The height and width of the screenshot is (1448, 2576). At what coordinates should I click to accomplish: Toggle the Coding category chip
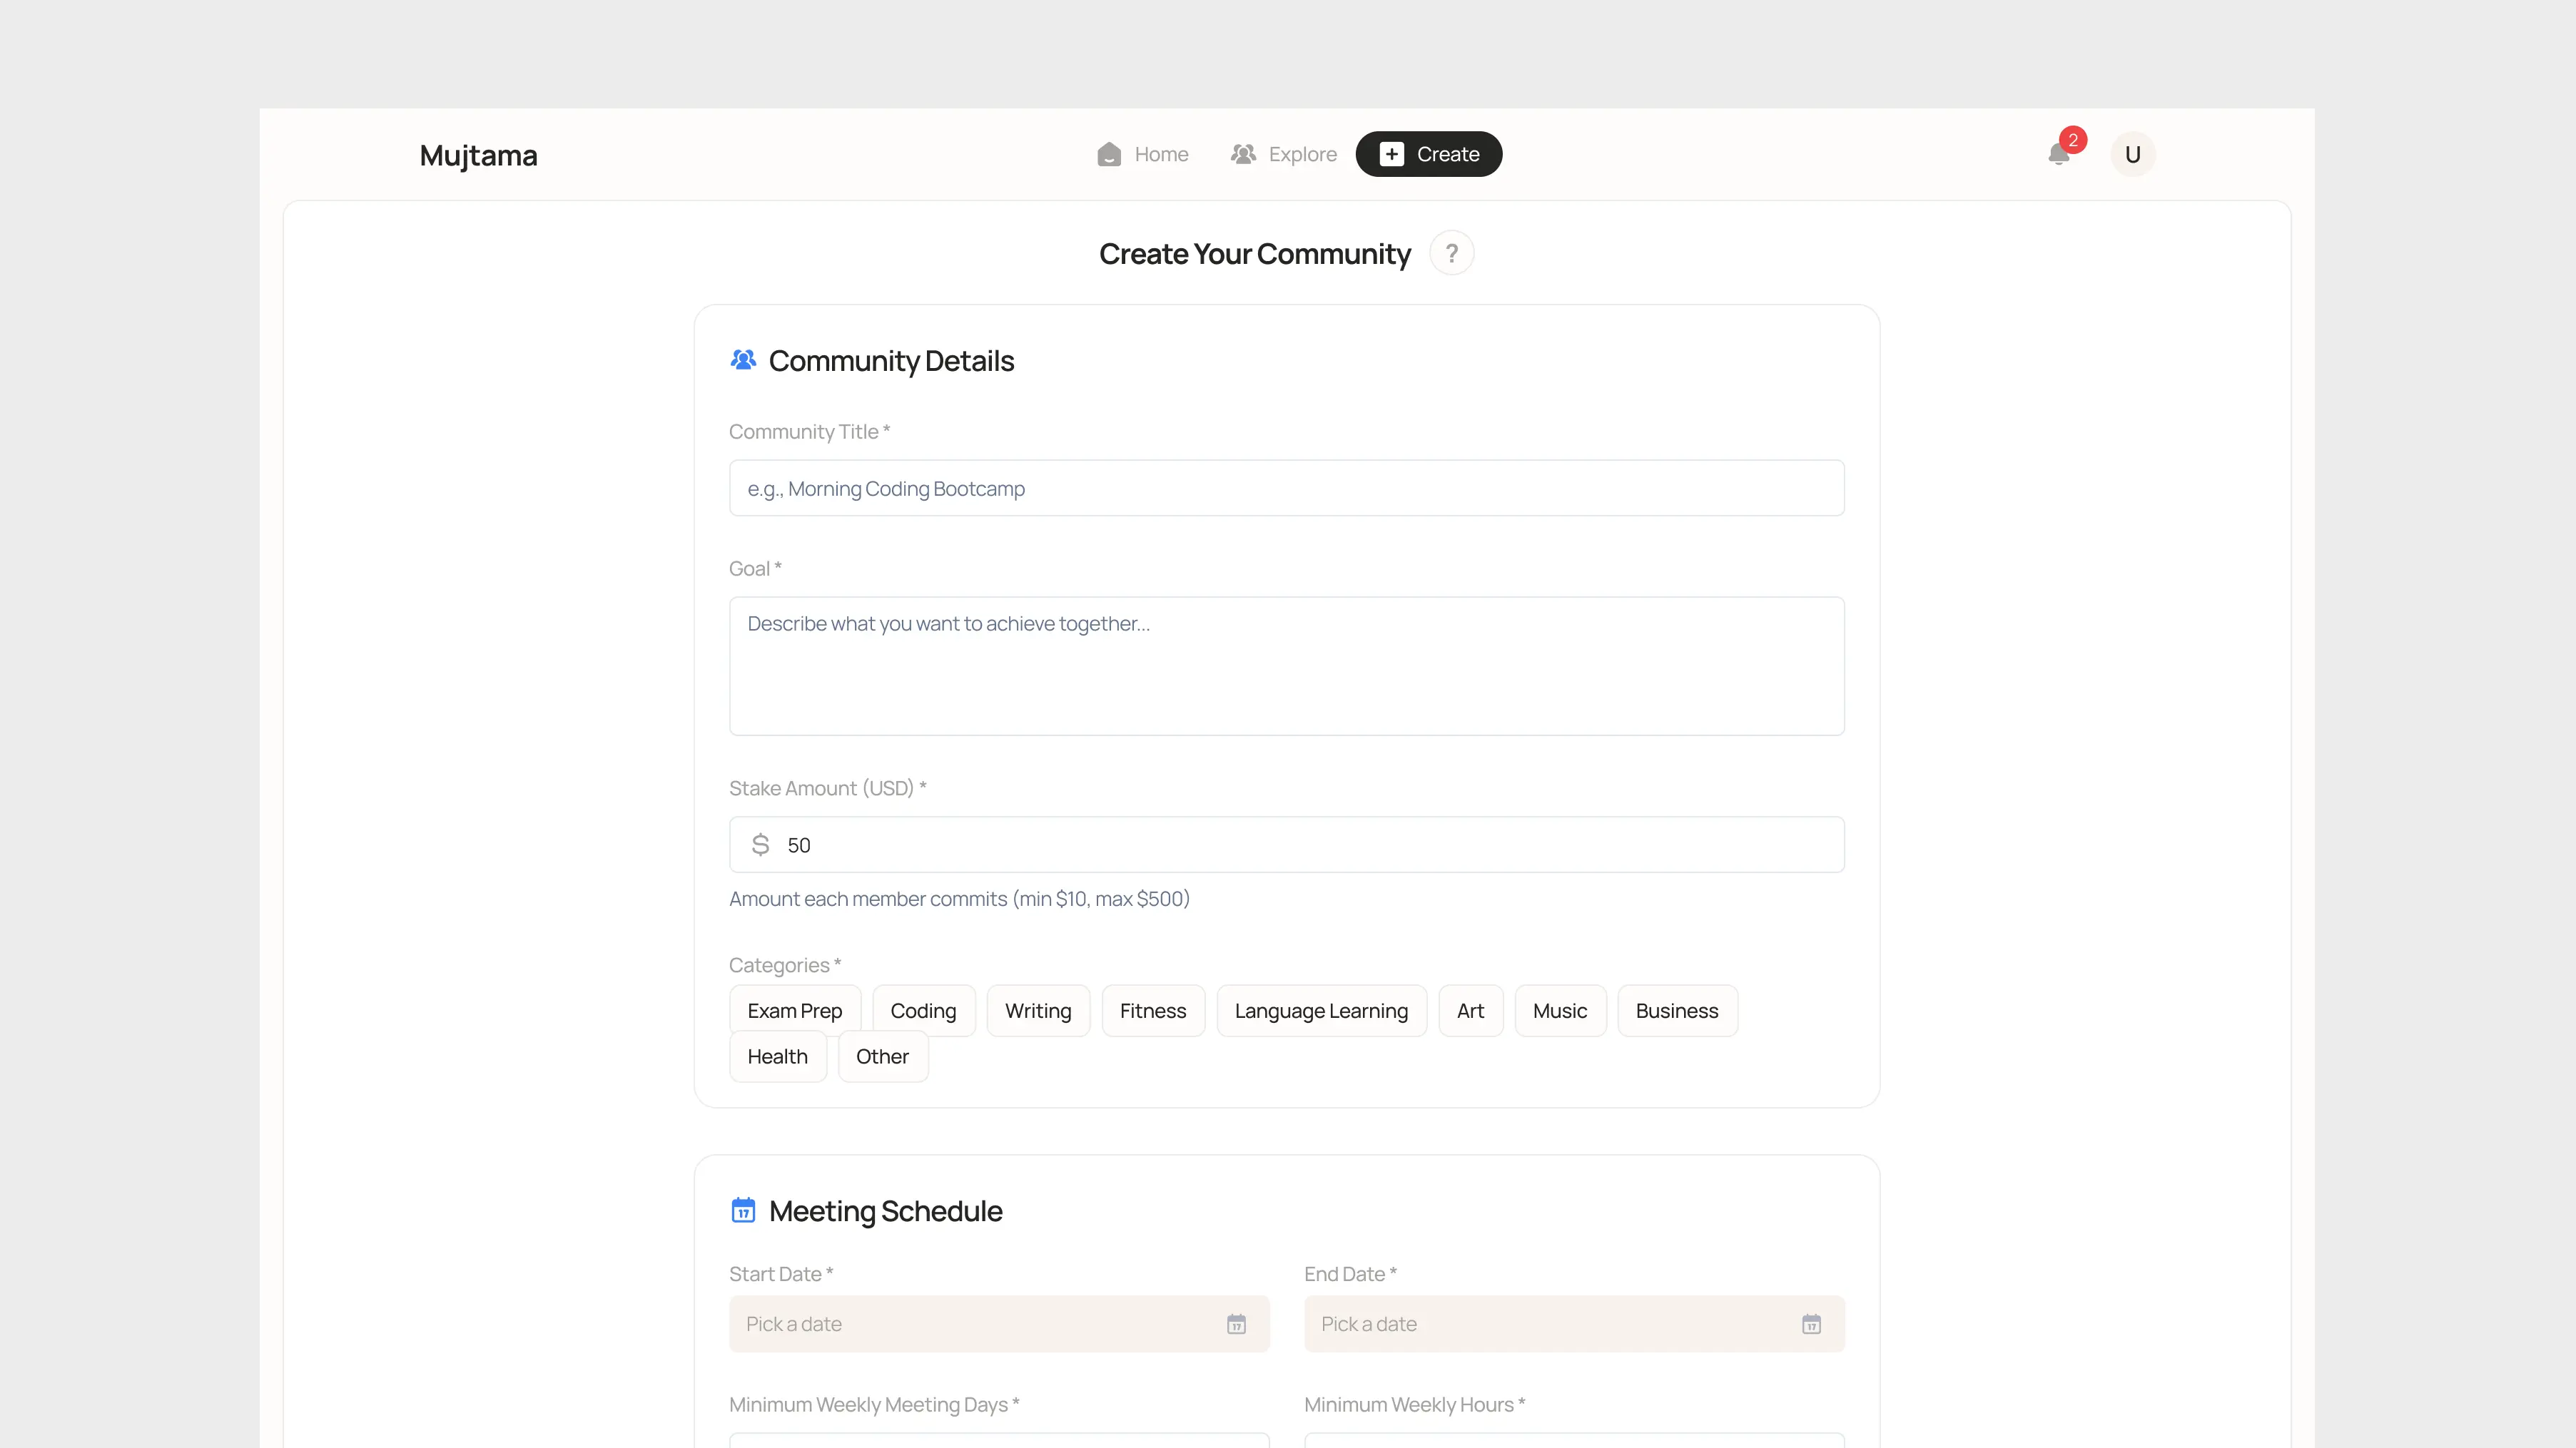pyautogui.click(x=922, y=1011)
